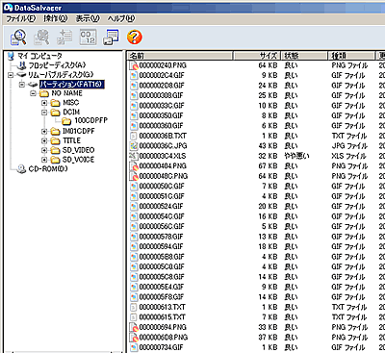This screenshot has height=353, width=385.
Task: Select the 100CDPFP folder
Action: point(91,120)
